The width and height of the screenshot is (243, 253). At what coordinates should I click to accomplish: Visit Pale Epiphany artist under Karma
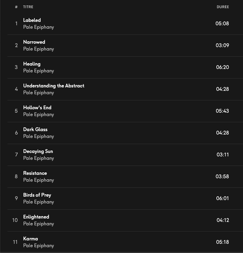coord(39,245)
